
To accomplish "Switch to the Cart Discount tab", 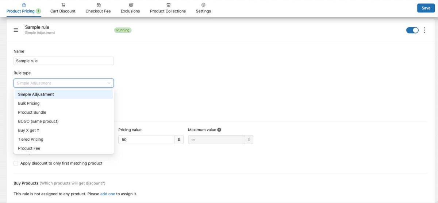I will point(63,11).
